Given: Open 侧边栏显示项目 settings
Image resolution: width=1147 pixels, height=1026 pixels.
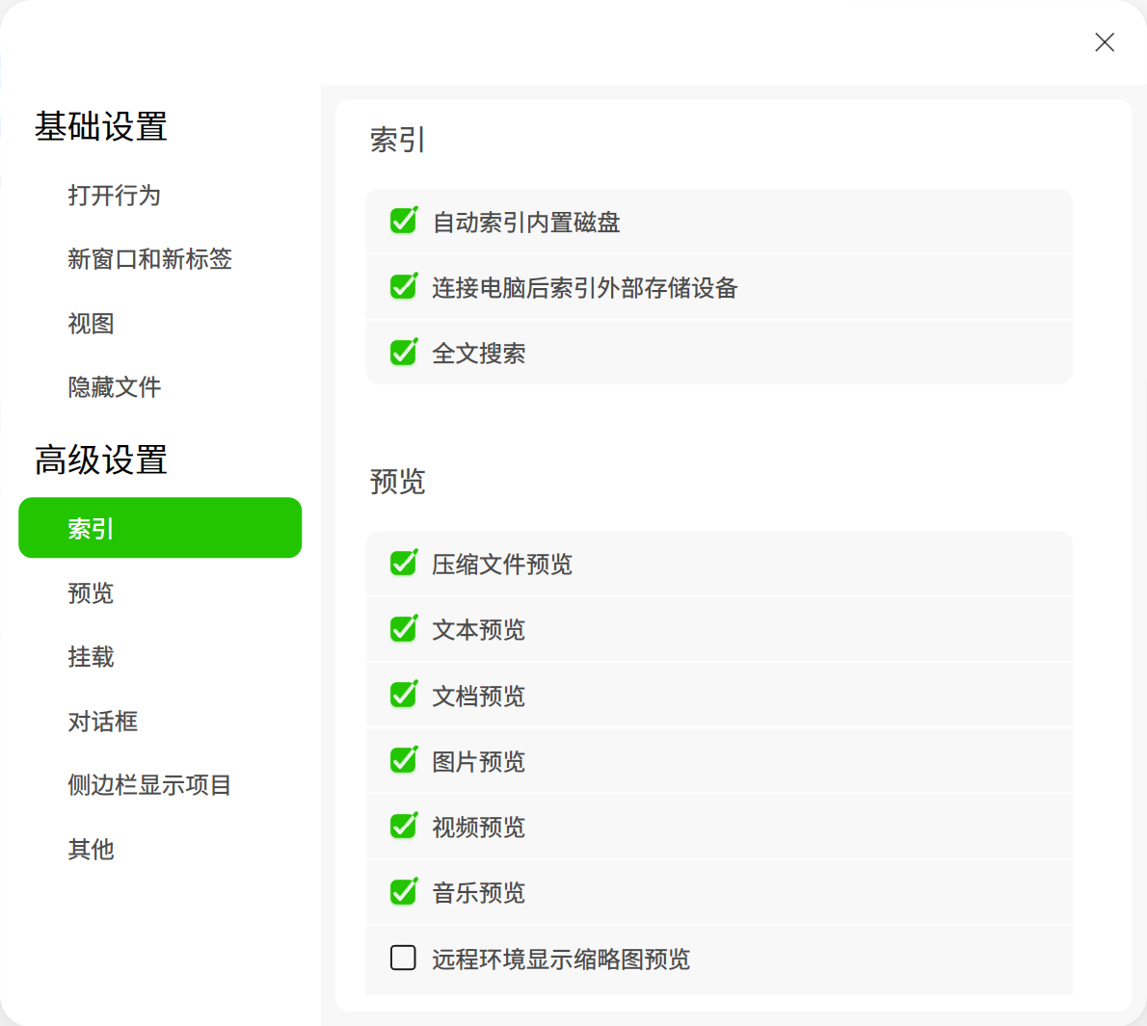Looking at the screenshot, I should tap(149, 786).
